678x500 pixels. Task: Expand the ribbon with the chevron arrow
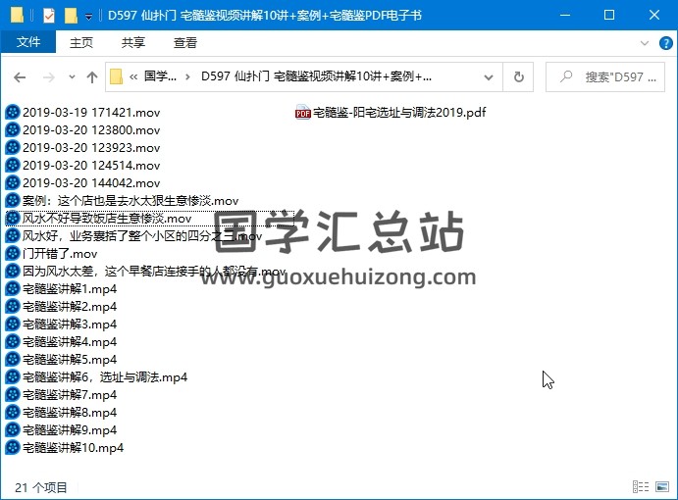pyautogui.click(x=645, y=43)
